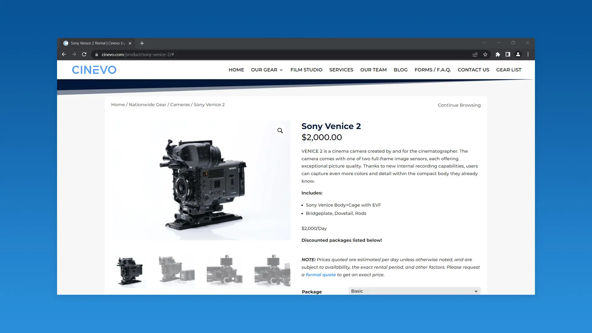Click 'Sony Venice Body+Cage with EVF' bullet
Image resolution: width=592 pixels, height=333 pixels.
point(343,205)
